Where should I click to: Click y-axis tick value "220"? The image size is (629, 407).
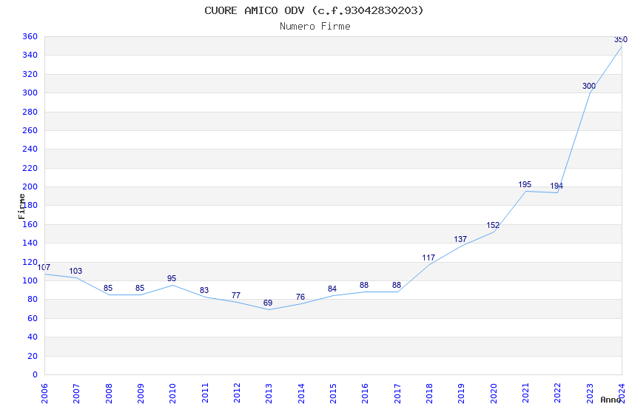(30, 169)
